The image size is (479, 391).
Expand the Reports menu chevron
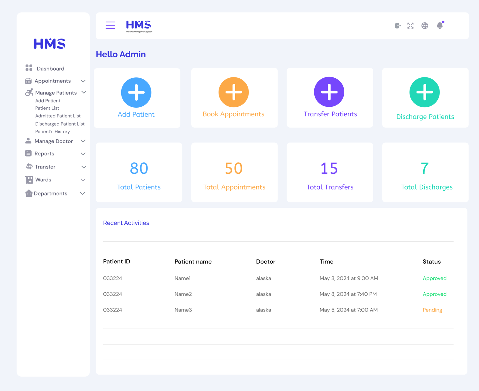coord(83,154)
